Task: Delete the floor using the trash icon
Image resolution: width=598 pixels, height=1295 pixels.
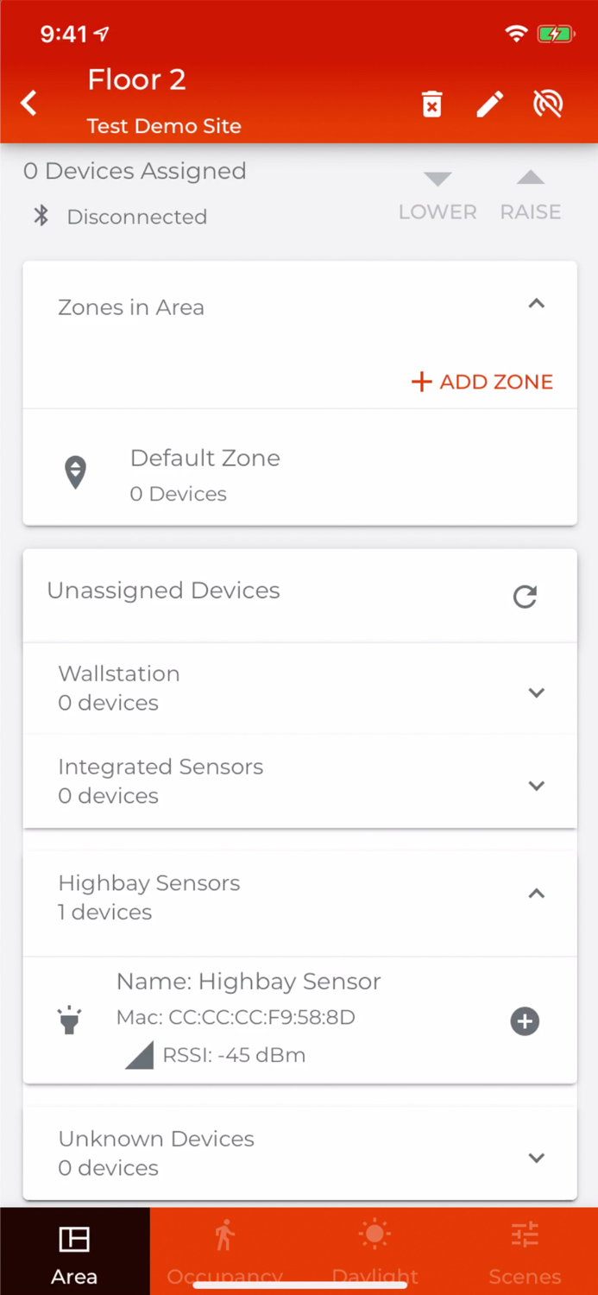Action: [x=431, y=104]
